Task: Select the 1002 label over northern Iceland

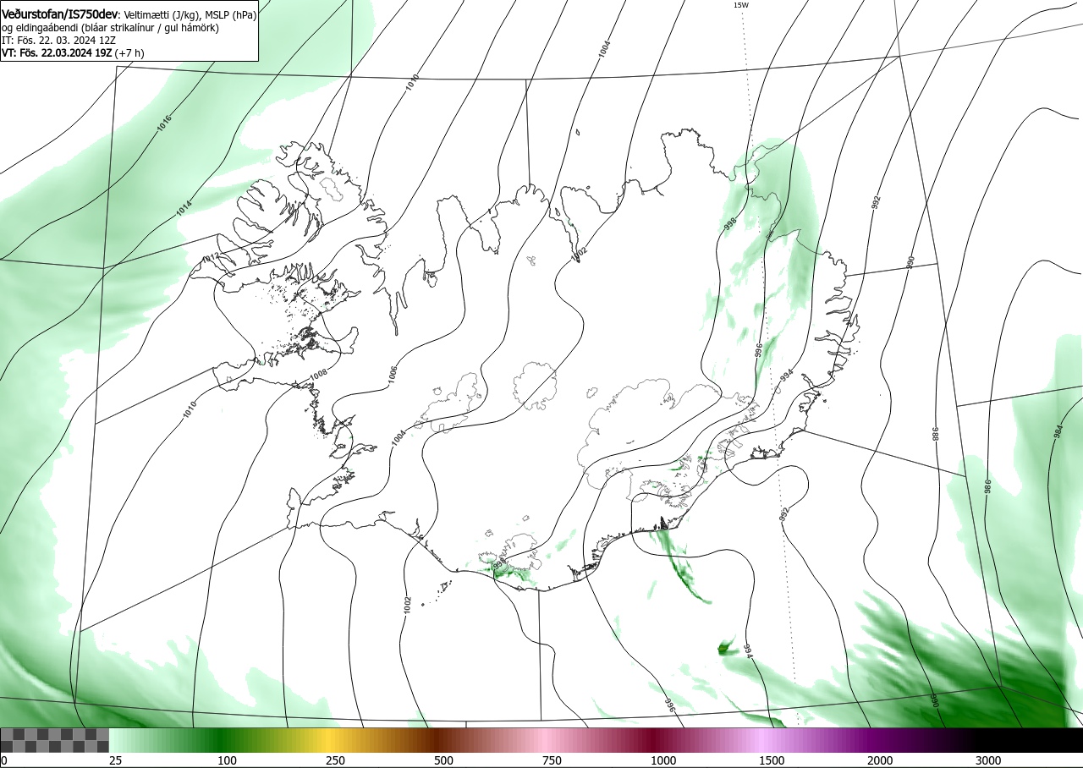Action: pyautogui.click(x=580, y=252)
